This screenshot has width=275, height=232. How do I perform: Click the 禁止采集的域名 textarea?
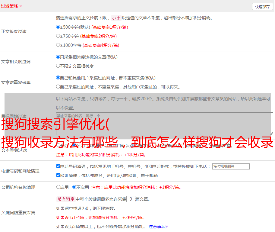(164, 124)
